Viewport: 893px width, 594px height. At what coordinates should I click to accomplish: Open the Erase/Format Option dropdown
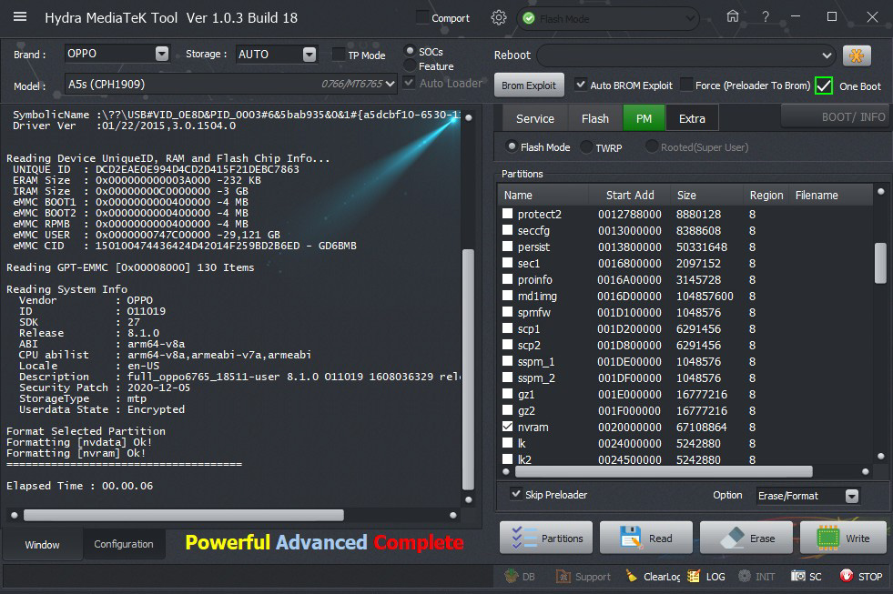(851, 496)
